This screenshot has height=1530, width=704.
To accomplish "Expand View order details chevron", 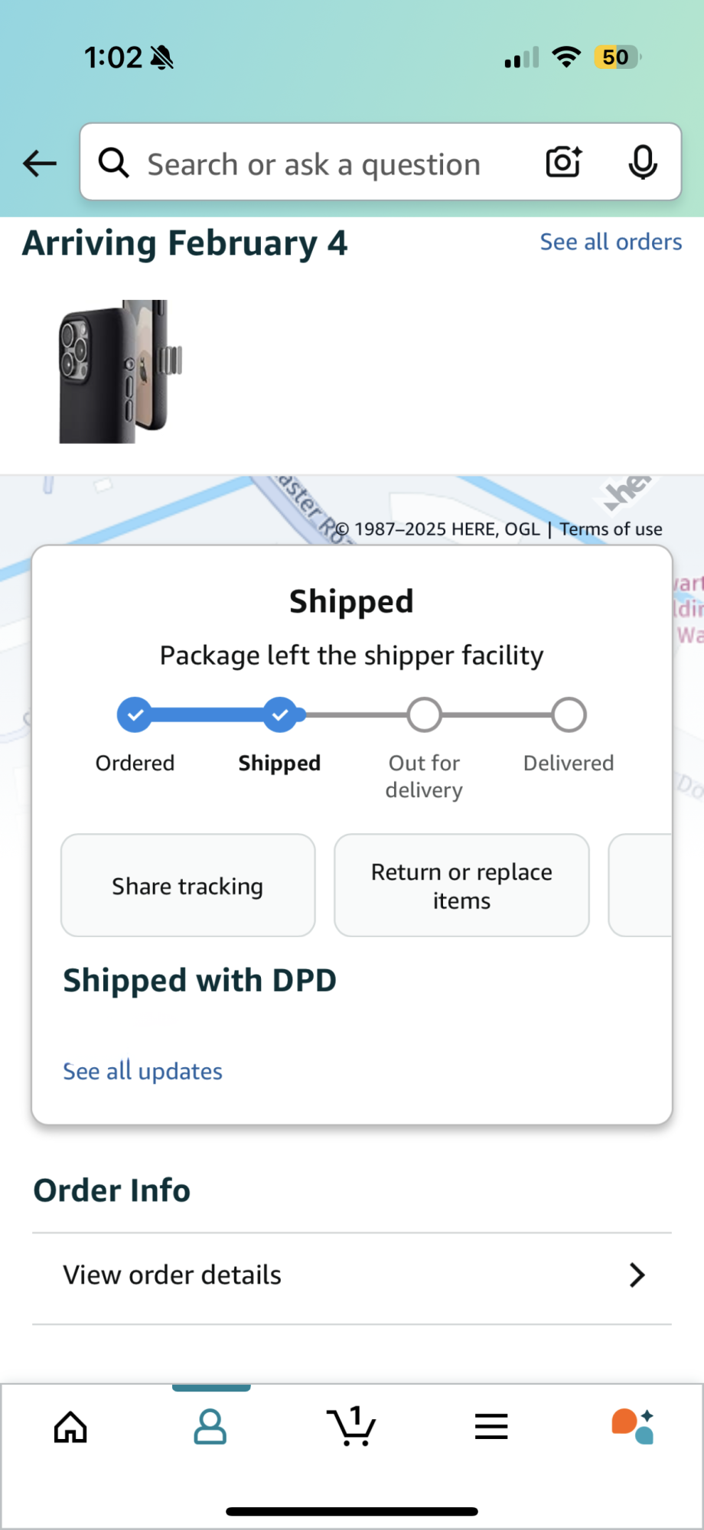I will pyautogui.click(x=637, y=1275).
